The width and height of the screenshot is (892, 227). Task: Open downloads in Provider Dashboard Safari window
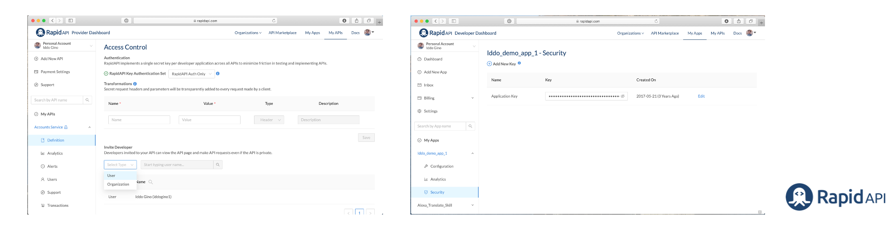point(344,21)
